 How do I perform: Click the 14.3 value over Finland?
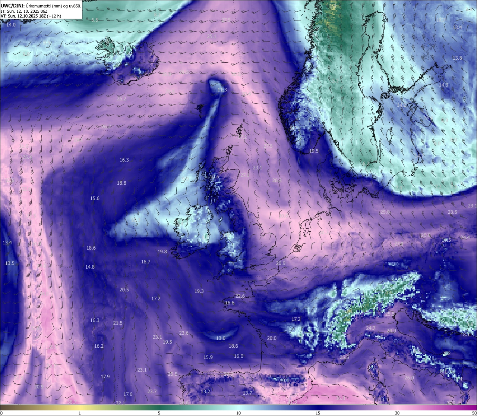pyautogui.click(x=443, y=85)
